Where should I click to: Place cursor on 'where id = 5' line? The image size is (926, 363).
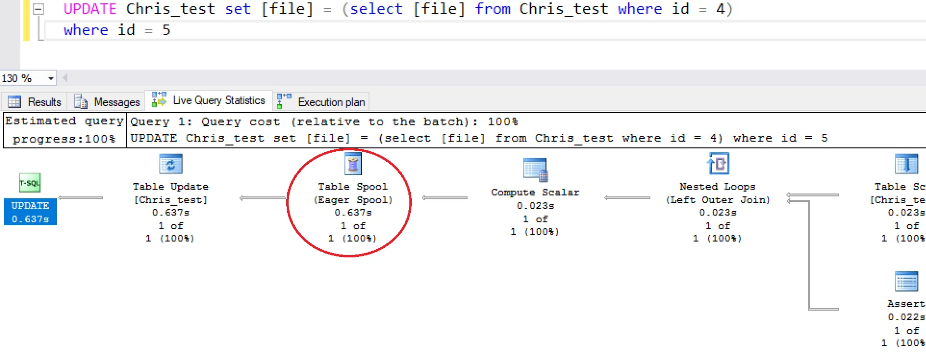[x=117, y=30]
